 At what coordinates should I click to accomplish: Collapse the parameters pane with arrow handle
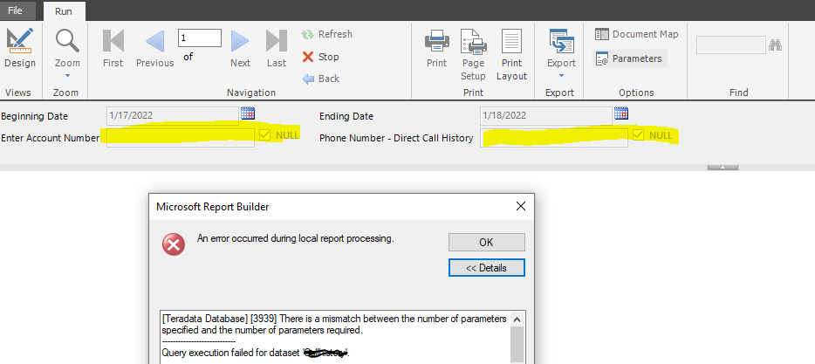(723, 168)
